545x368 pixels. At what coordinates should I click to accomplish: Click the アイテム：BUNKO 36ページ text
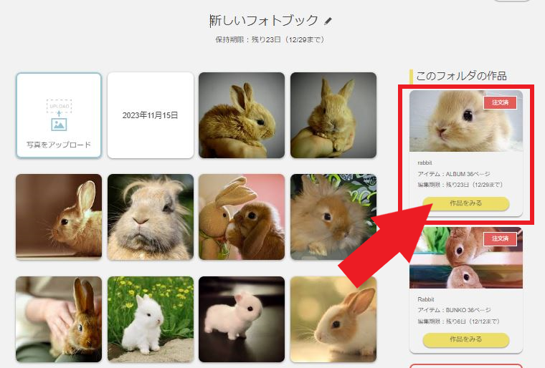(454, 310)
